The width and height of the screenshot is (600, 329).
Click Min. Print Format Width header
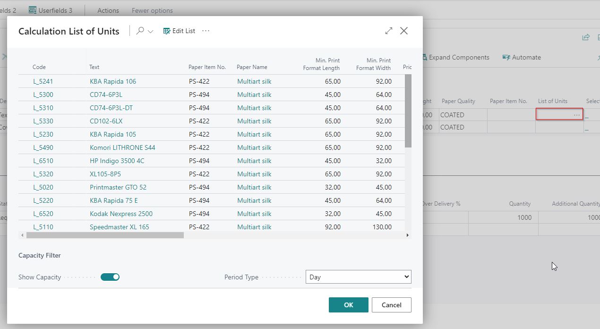point(373,64)
